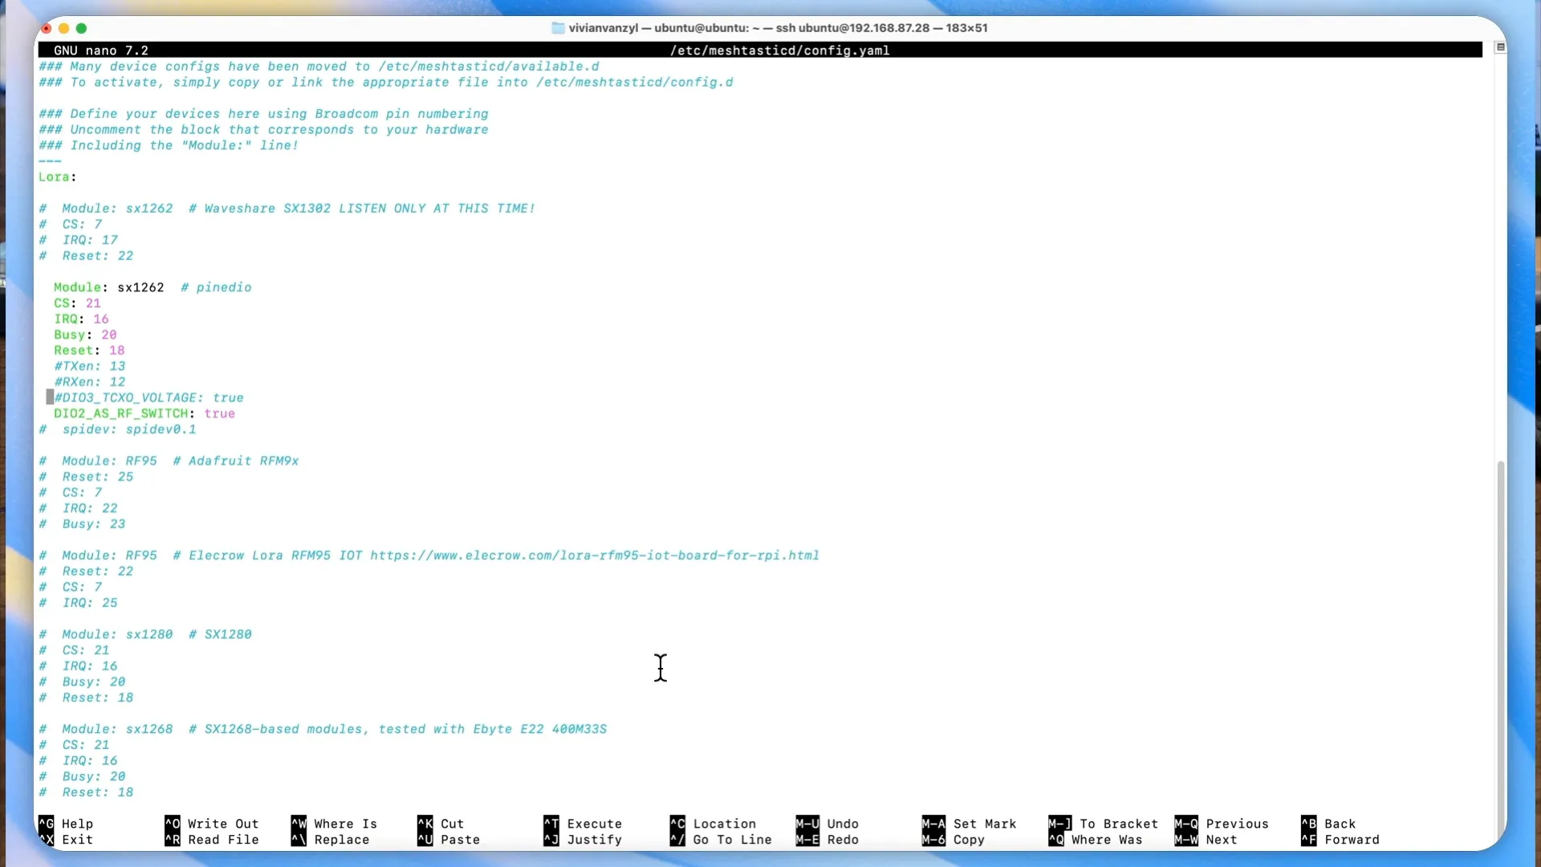Click the ^W Where Is shortcut
The height and width of the screenshot is (867, 1541).
(334, 824)
